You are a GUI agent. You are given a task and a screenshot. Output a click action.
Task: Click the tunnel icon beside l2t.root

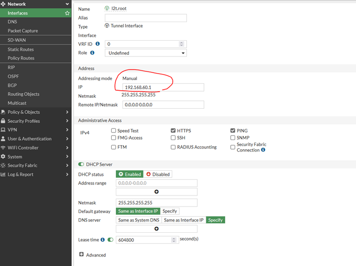[107, 9]
